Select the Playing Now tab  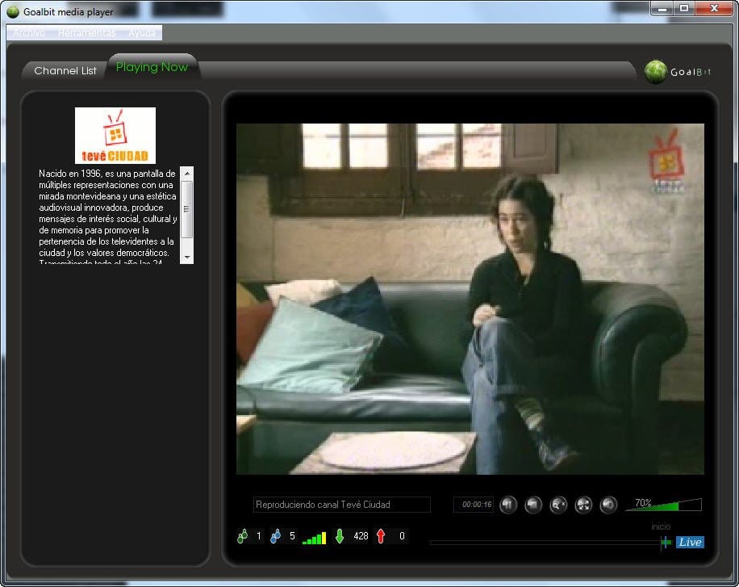click(152, 68)
